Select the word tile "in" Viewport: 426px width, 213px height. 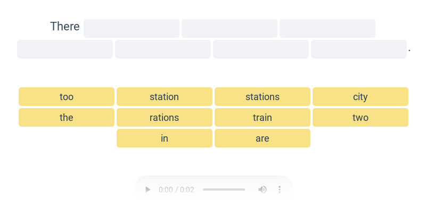[x=165, y=138]
